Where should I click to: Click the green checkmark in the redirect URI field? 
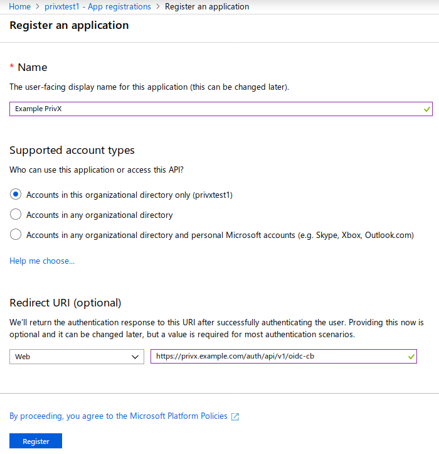pyautogui.click(x=411, y=357)
